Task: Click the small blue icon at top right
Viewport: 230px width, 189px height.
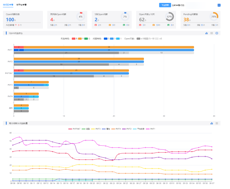Action: [219, 5]
